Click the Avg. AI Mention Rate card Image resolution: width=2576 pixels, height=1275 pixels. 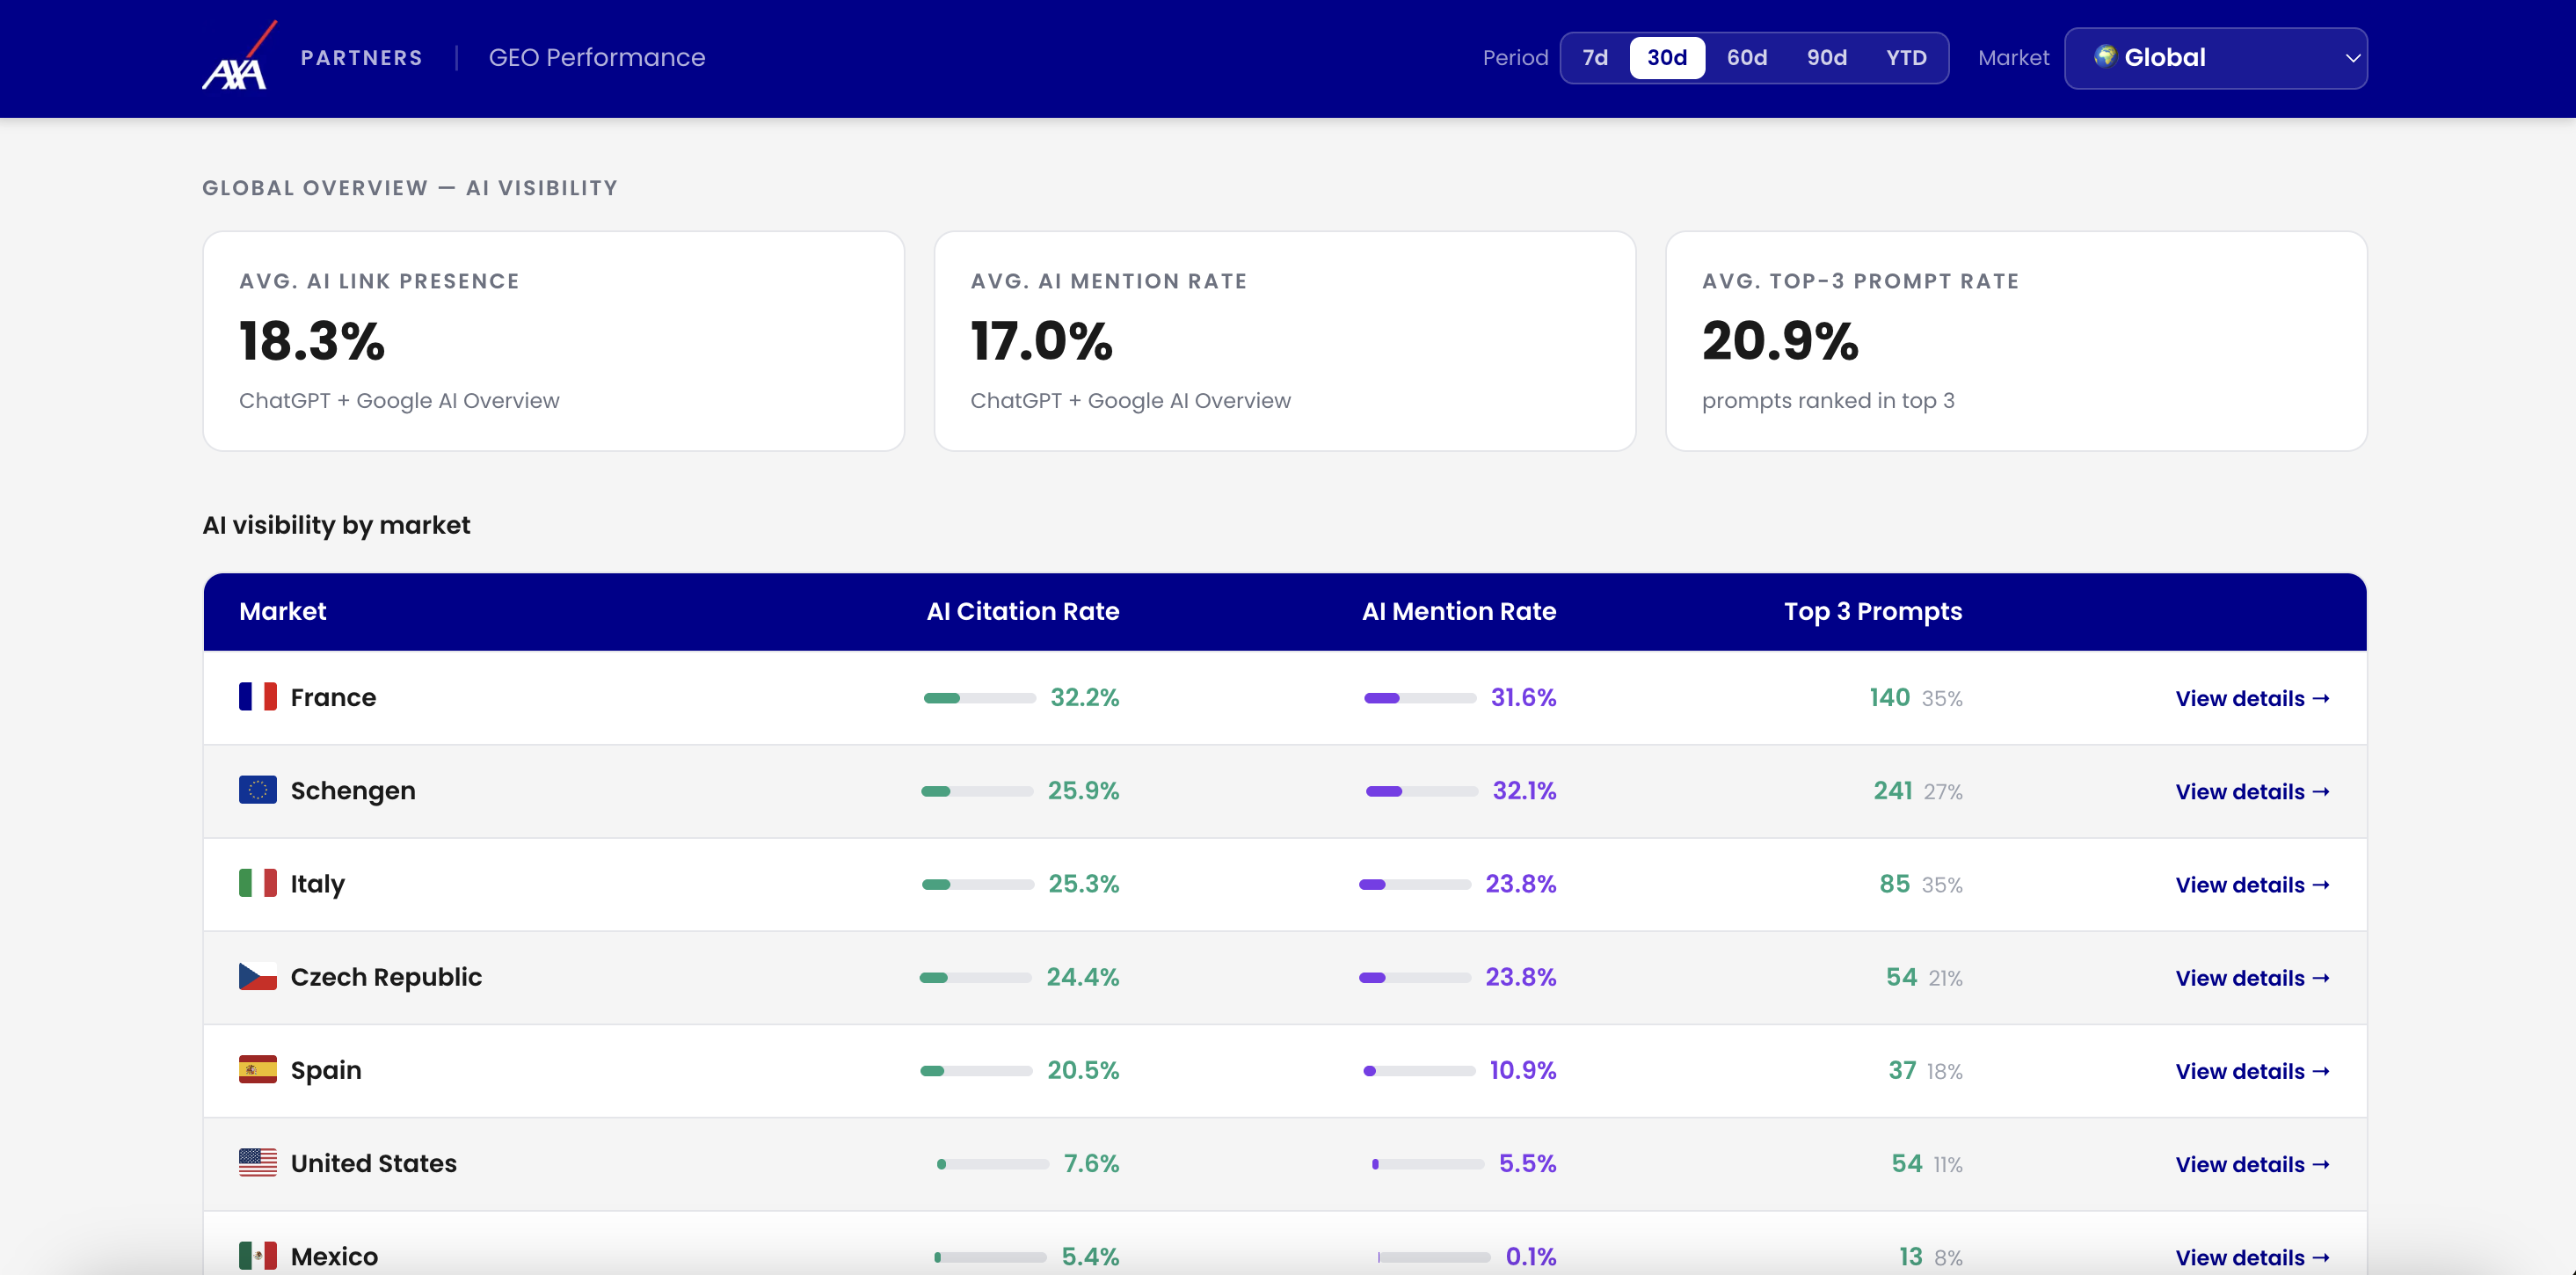click(1285, 341)
